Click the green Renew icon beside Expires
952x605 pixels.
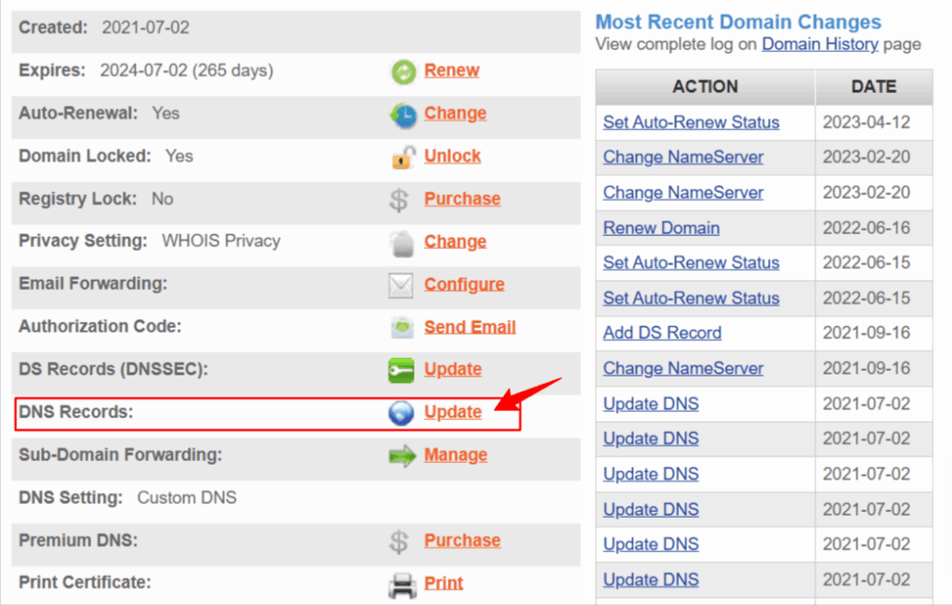403,72
